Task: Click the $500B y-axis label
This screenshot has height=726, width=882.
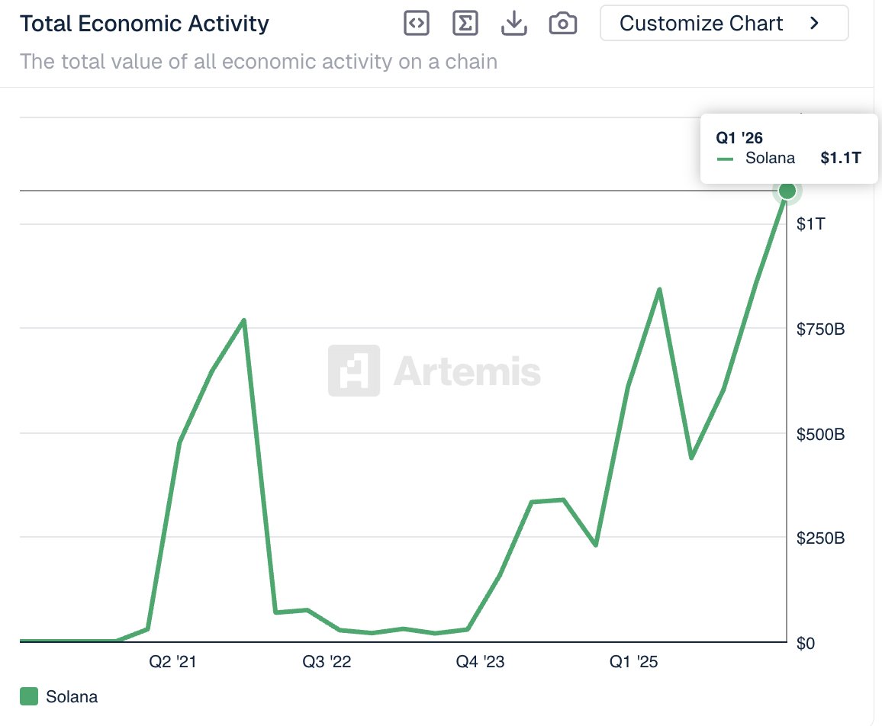Action: pyautogui.click(x=820, y=435)
